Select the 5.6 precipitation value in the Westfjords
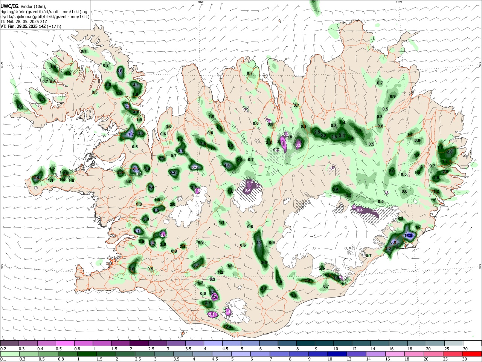This screenshot has width=482, height=362. tap(120, 71)
